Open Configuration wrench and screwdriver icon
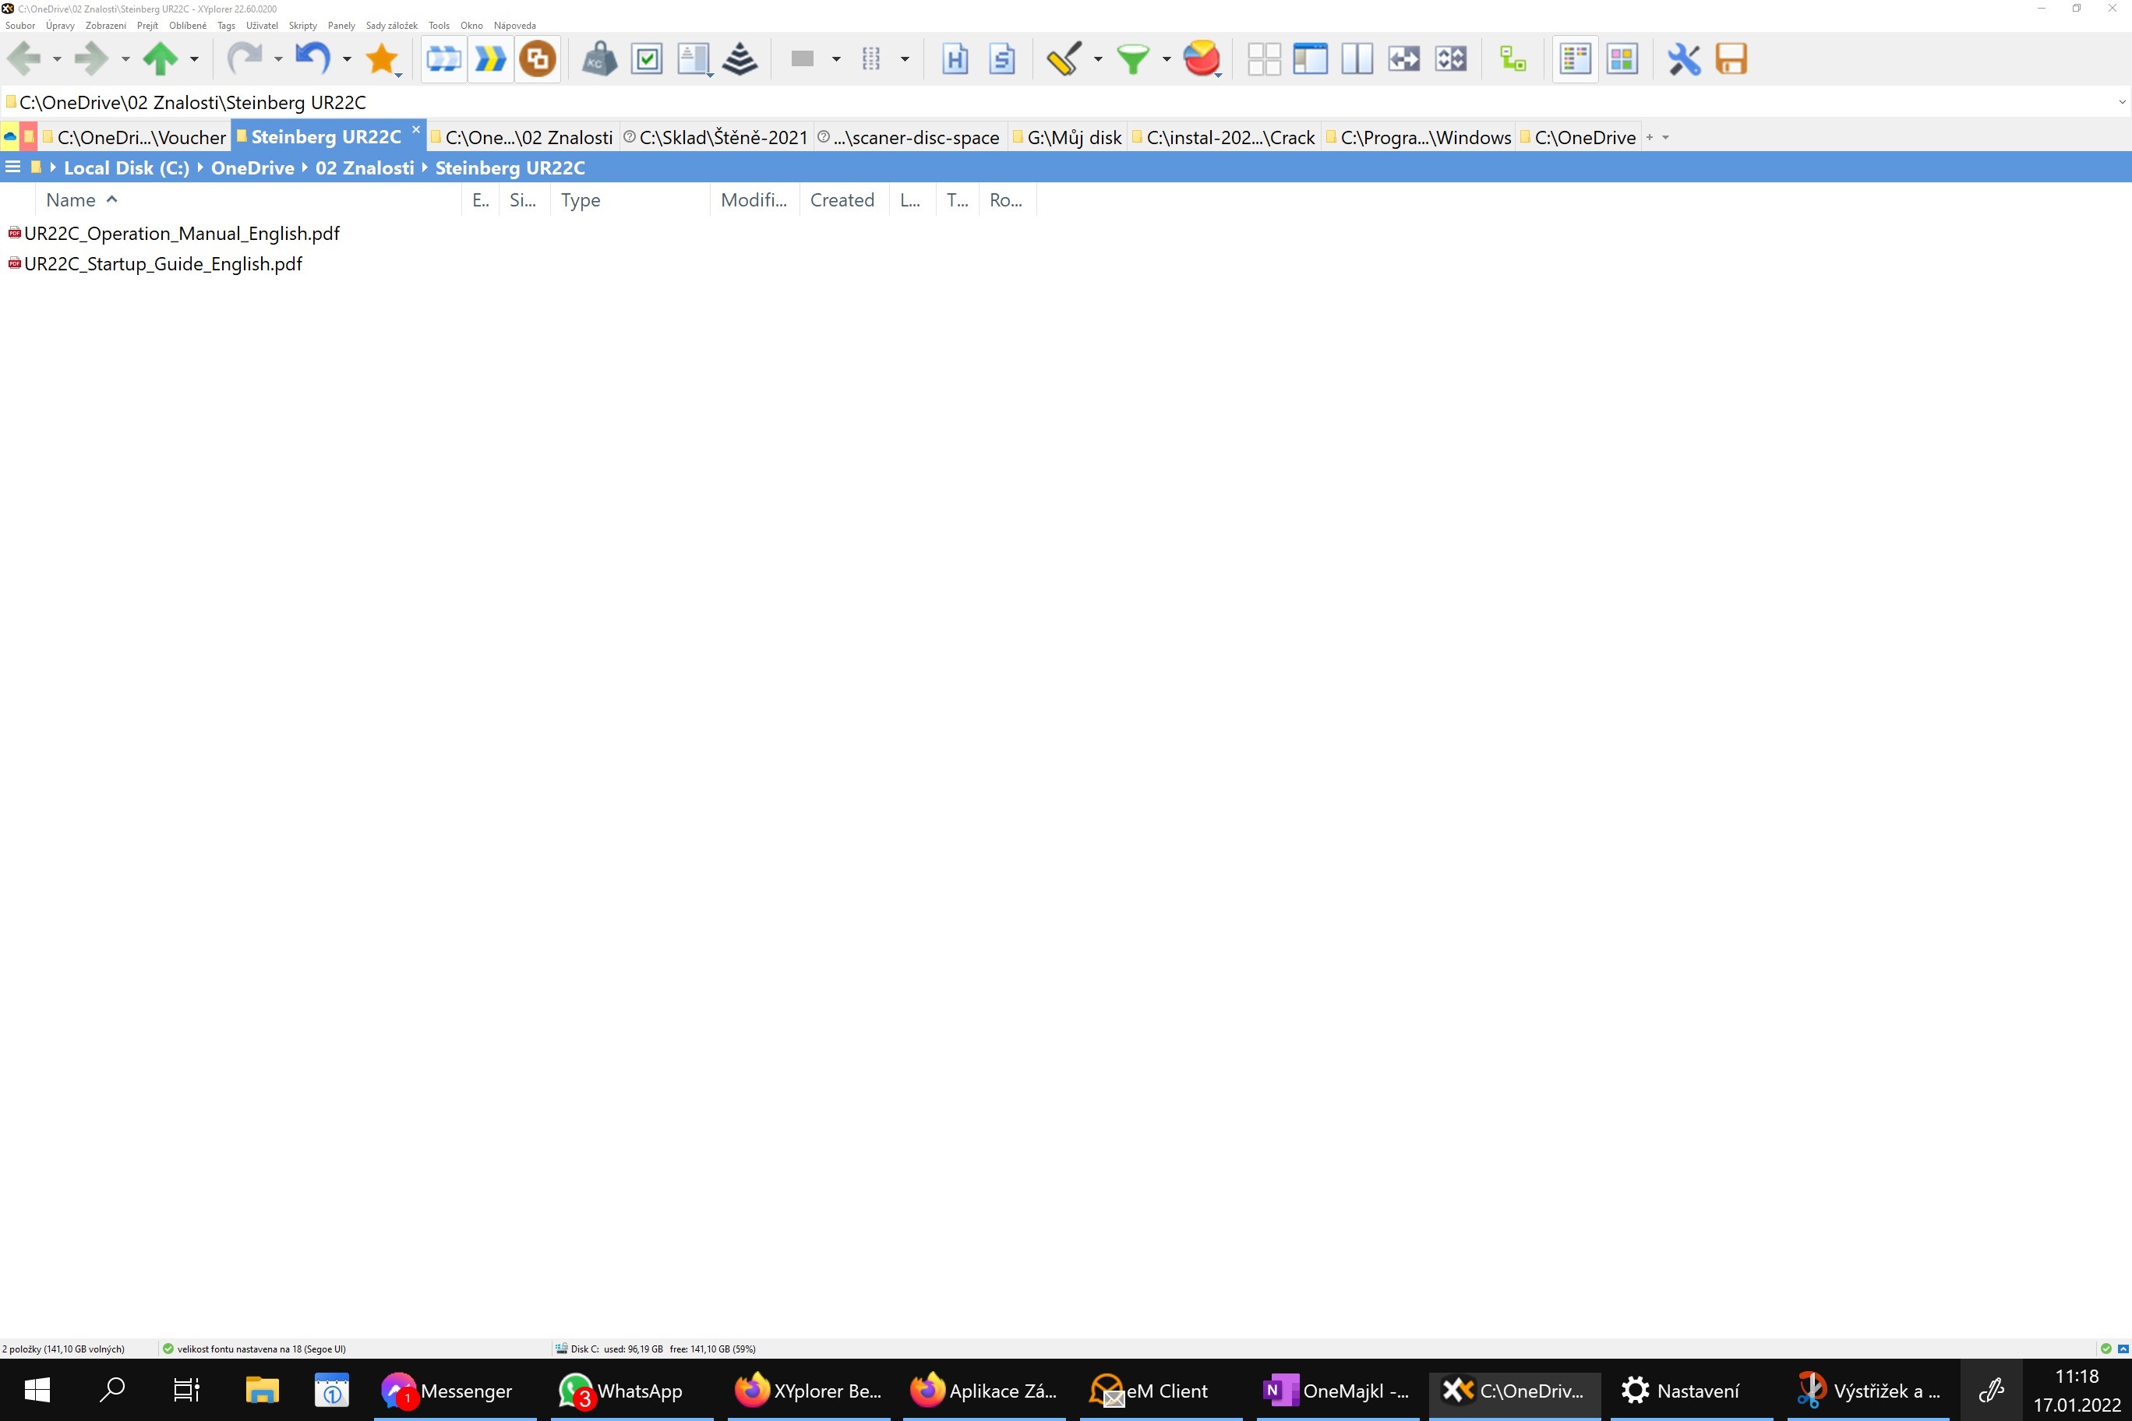The height and width of the screenshot is (1421, 2132). [1683, 59]
